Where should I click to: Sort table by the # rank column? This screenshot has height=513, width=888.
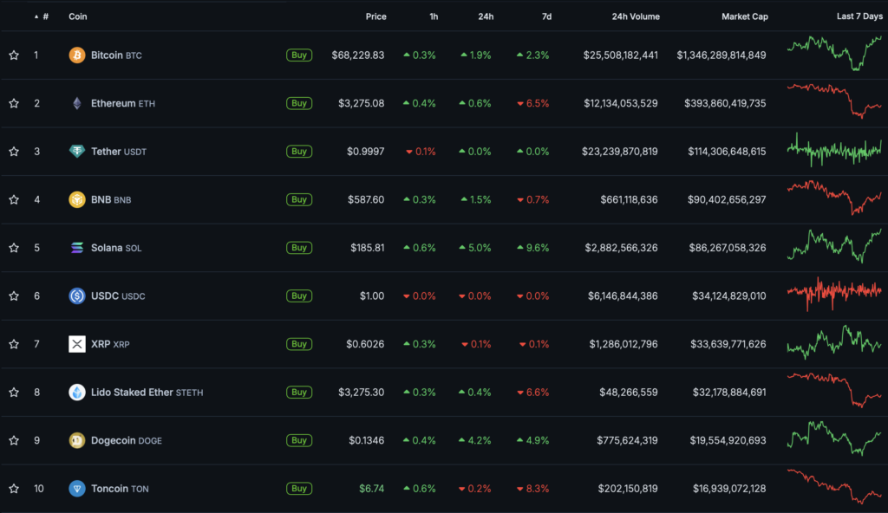[45, 16]
